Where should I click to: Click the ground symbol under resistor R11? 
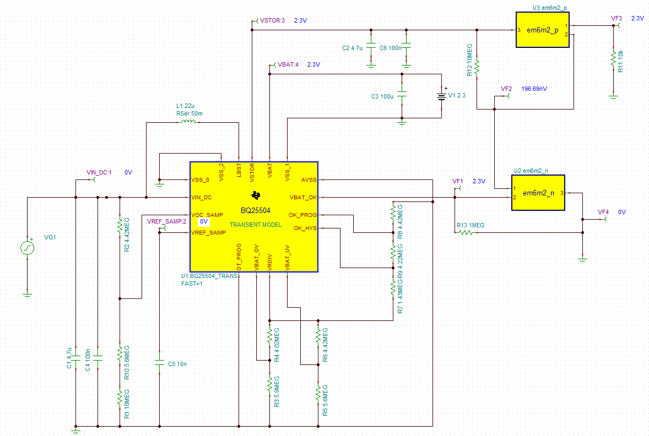[613, 97]
